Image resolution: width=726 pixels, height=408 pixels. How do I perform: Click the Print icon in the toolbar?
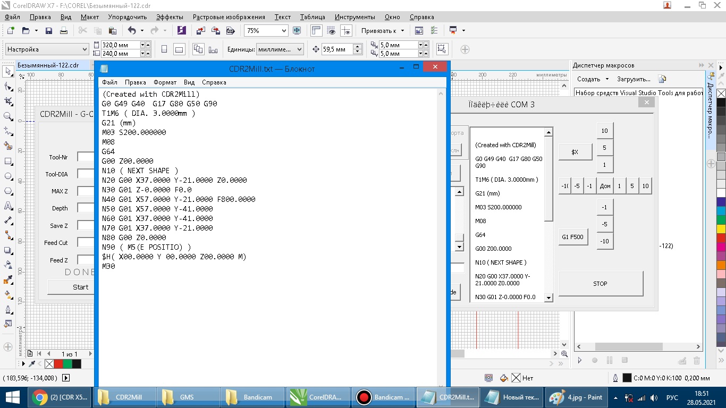click(x=64, y=31)
